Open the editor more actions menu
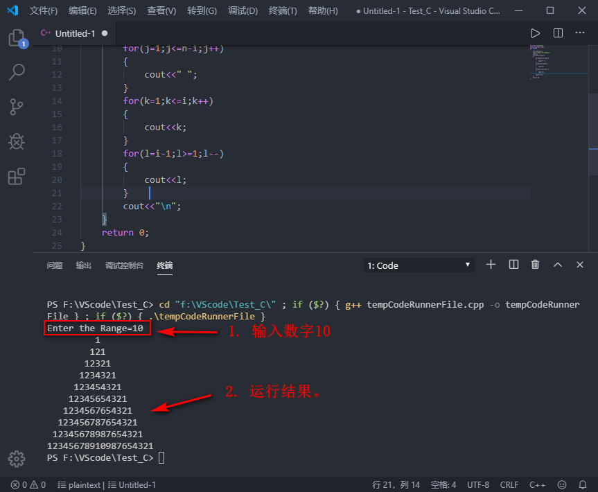 (580, 33)
